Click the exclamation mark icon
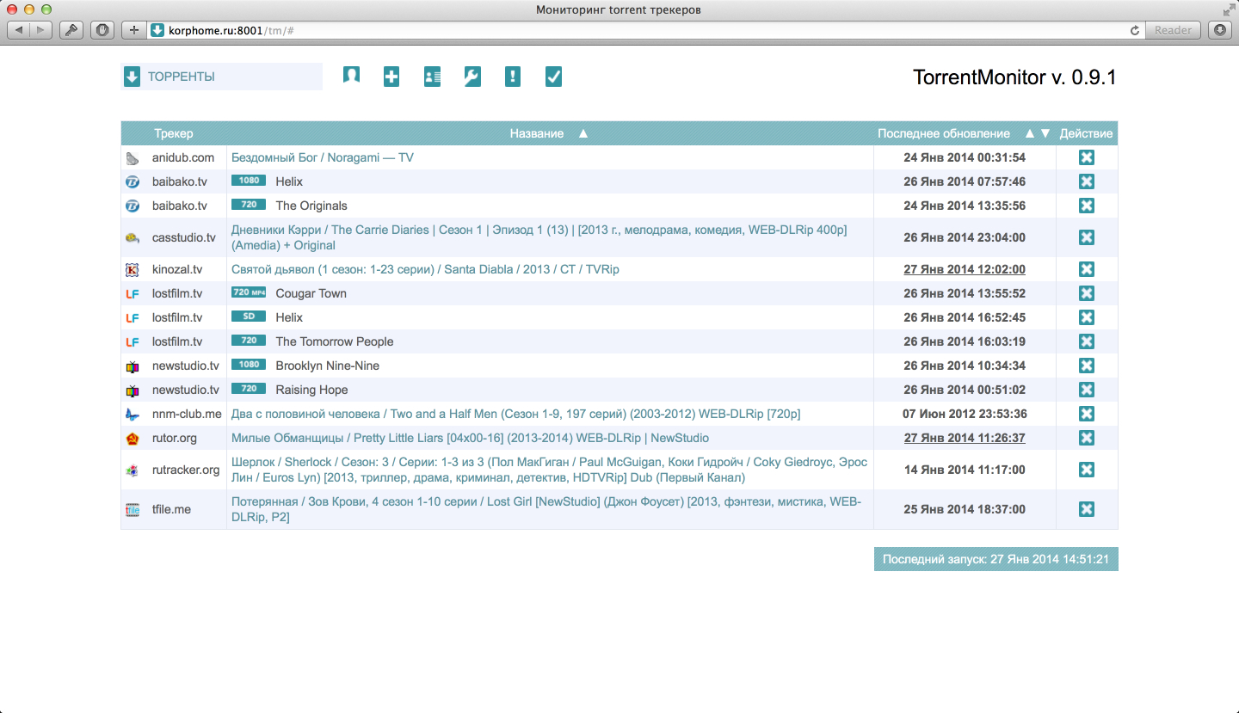Image resolution: width=1239 pixels, height=713 pixels. pyautogui.click(x=513, y=77)
